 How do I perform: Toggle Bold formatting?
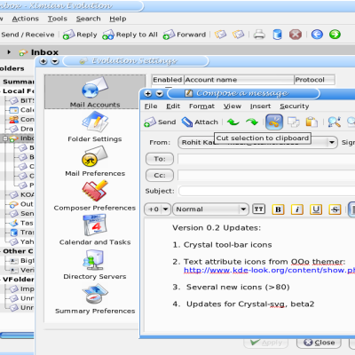278,209
